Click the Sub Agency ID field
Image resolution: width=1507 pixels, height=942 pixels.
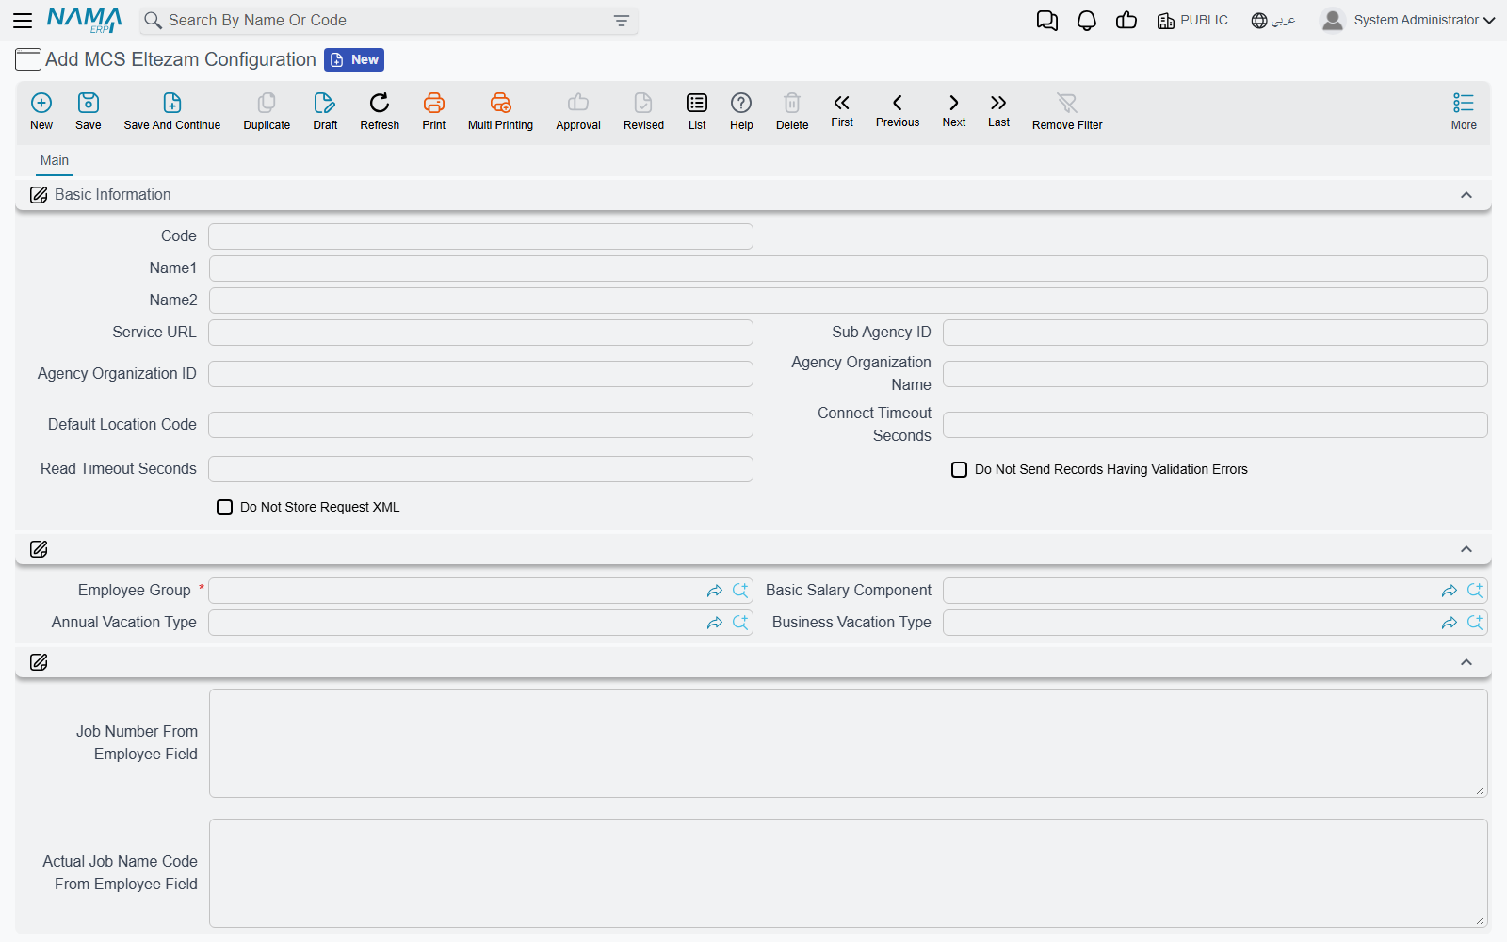pyautogui.click(x=1215, y=333)
